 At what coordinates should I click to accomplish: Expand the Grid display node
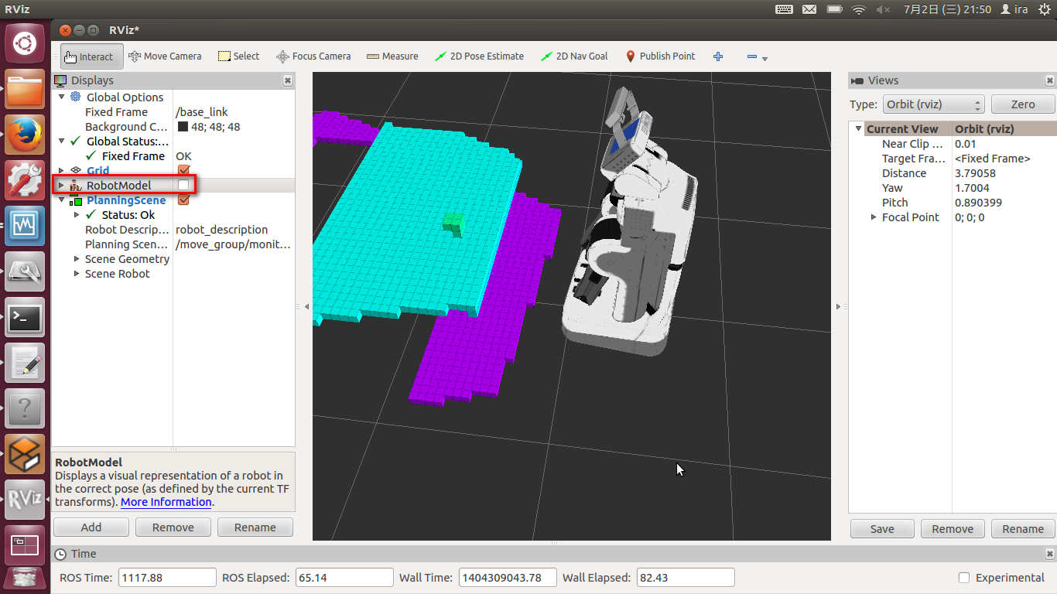pyautogui.click(x=62, y=170)
